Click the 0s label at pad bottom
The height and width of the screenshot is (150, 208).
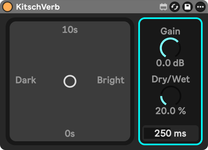pyautogui.click(x=70, y=134)
